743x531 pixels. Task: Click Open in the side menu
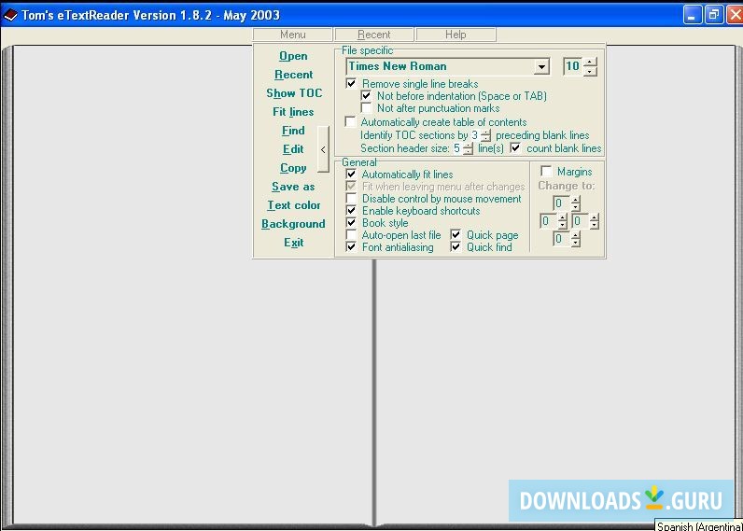tap(293, 56)
